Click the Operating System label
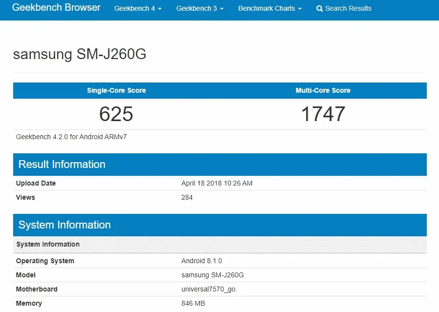The width and height of the screenshot is (439, 312). pyautogui.click(x=45, y=261)
